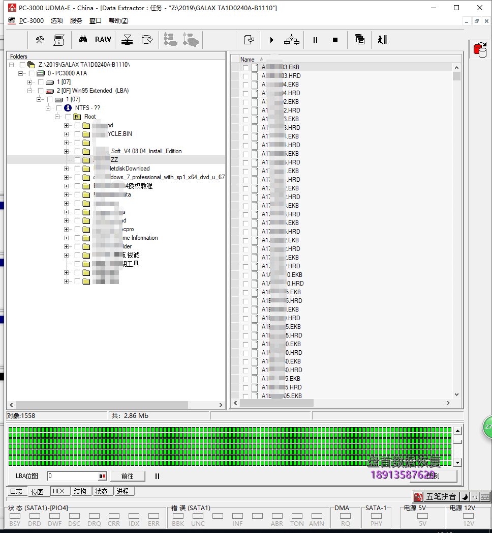492x533 pixels.
Task: Click the blue NTFS info icon
Action: [68, 108]
